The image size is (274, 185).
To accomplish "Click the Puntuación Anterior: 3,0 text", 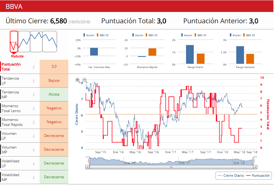I will [221, 21].
